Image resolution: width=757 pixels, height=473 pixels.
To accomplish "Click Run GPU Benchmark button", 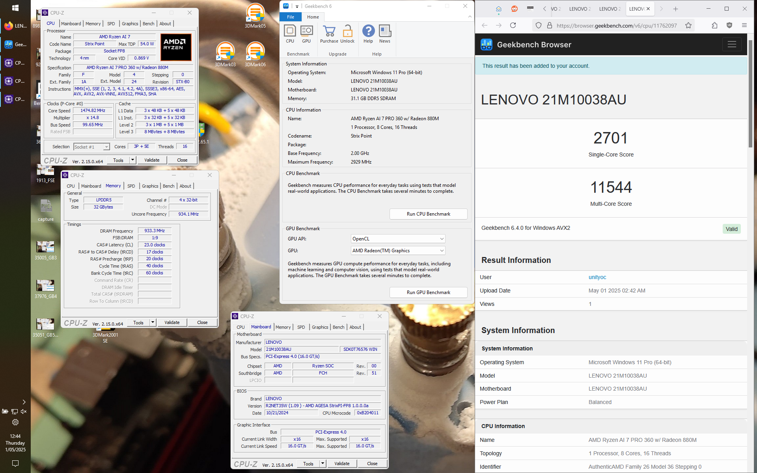I will (428, 292).
